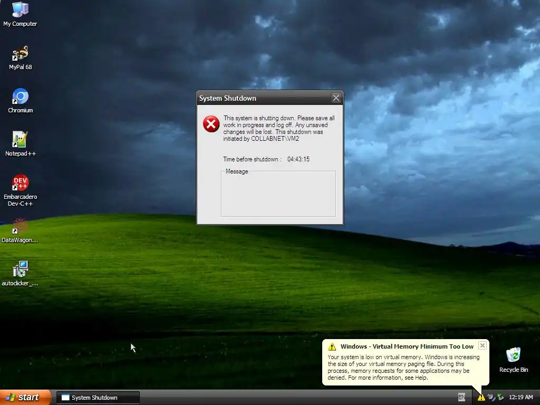Click the red error icon in the dialog
The image size is (540, 405).
pos(211,124)
